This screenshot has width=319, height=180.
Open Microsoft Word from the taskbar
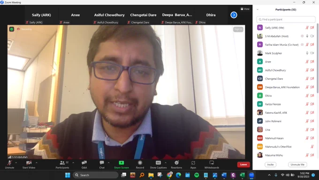point(224,175)
